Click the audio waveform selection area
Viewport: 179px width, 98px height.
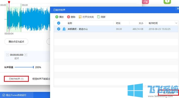(14, 19)
